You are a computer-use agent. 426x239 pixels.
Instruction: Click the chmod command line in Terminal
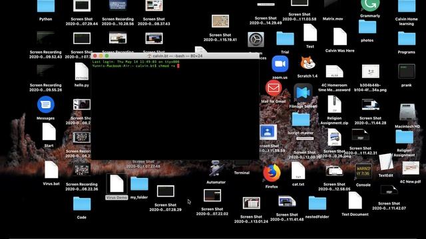tap(136, 66)
